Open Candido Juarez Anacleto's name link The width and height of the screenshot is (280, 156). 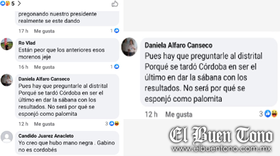point(46,136)
